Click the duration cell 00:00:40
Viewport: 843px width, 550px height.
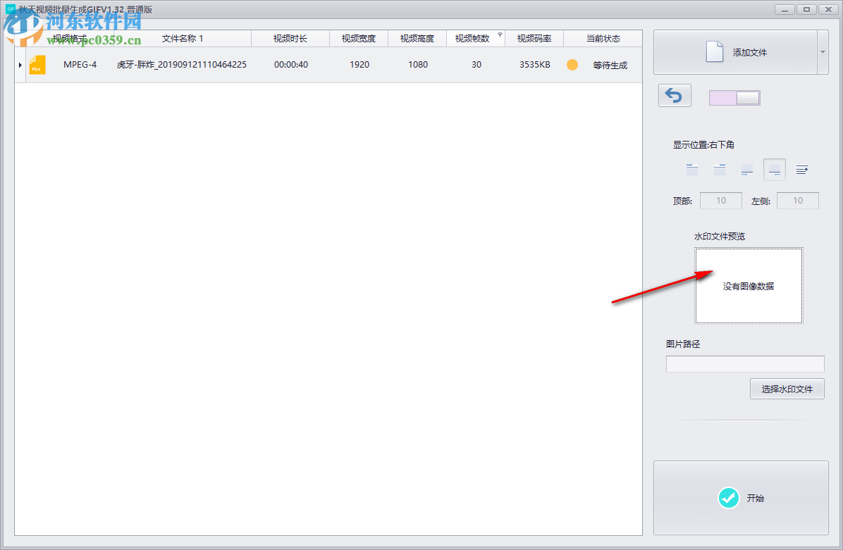[x=291, y=65]
